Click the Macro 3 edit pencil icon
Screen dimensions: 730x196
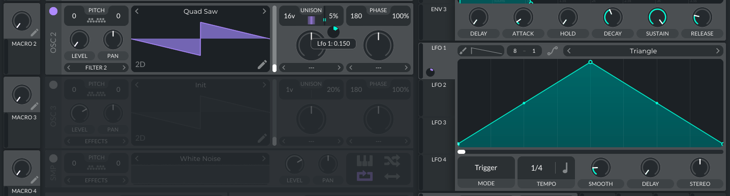pos(35,106)
